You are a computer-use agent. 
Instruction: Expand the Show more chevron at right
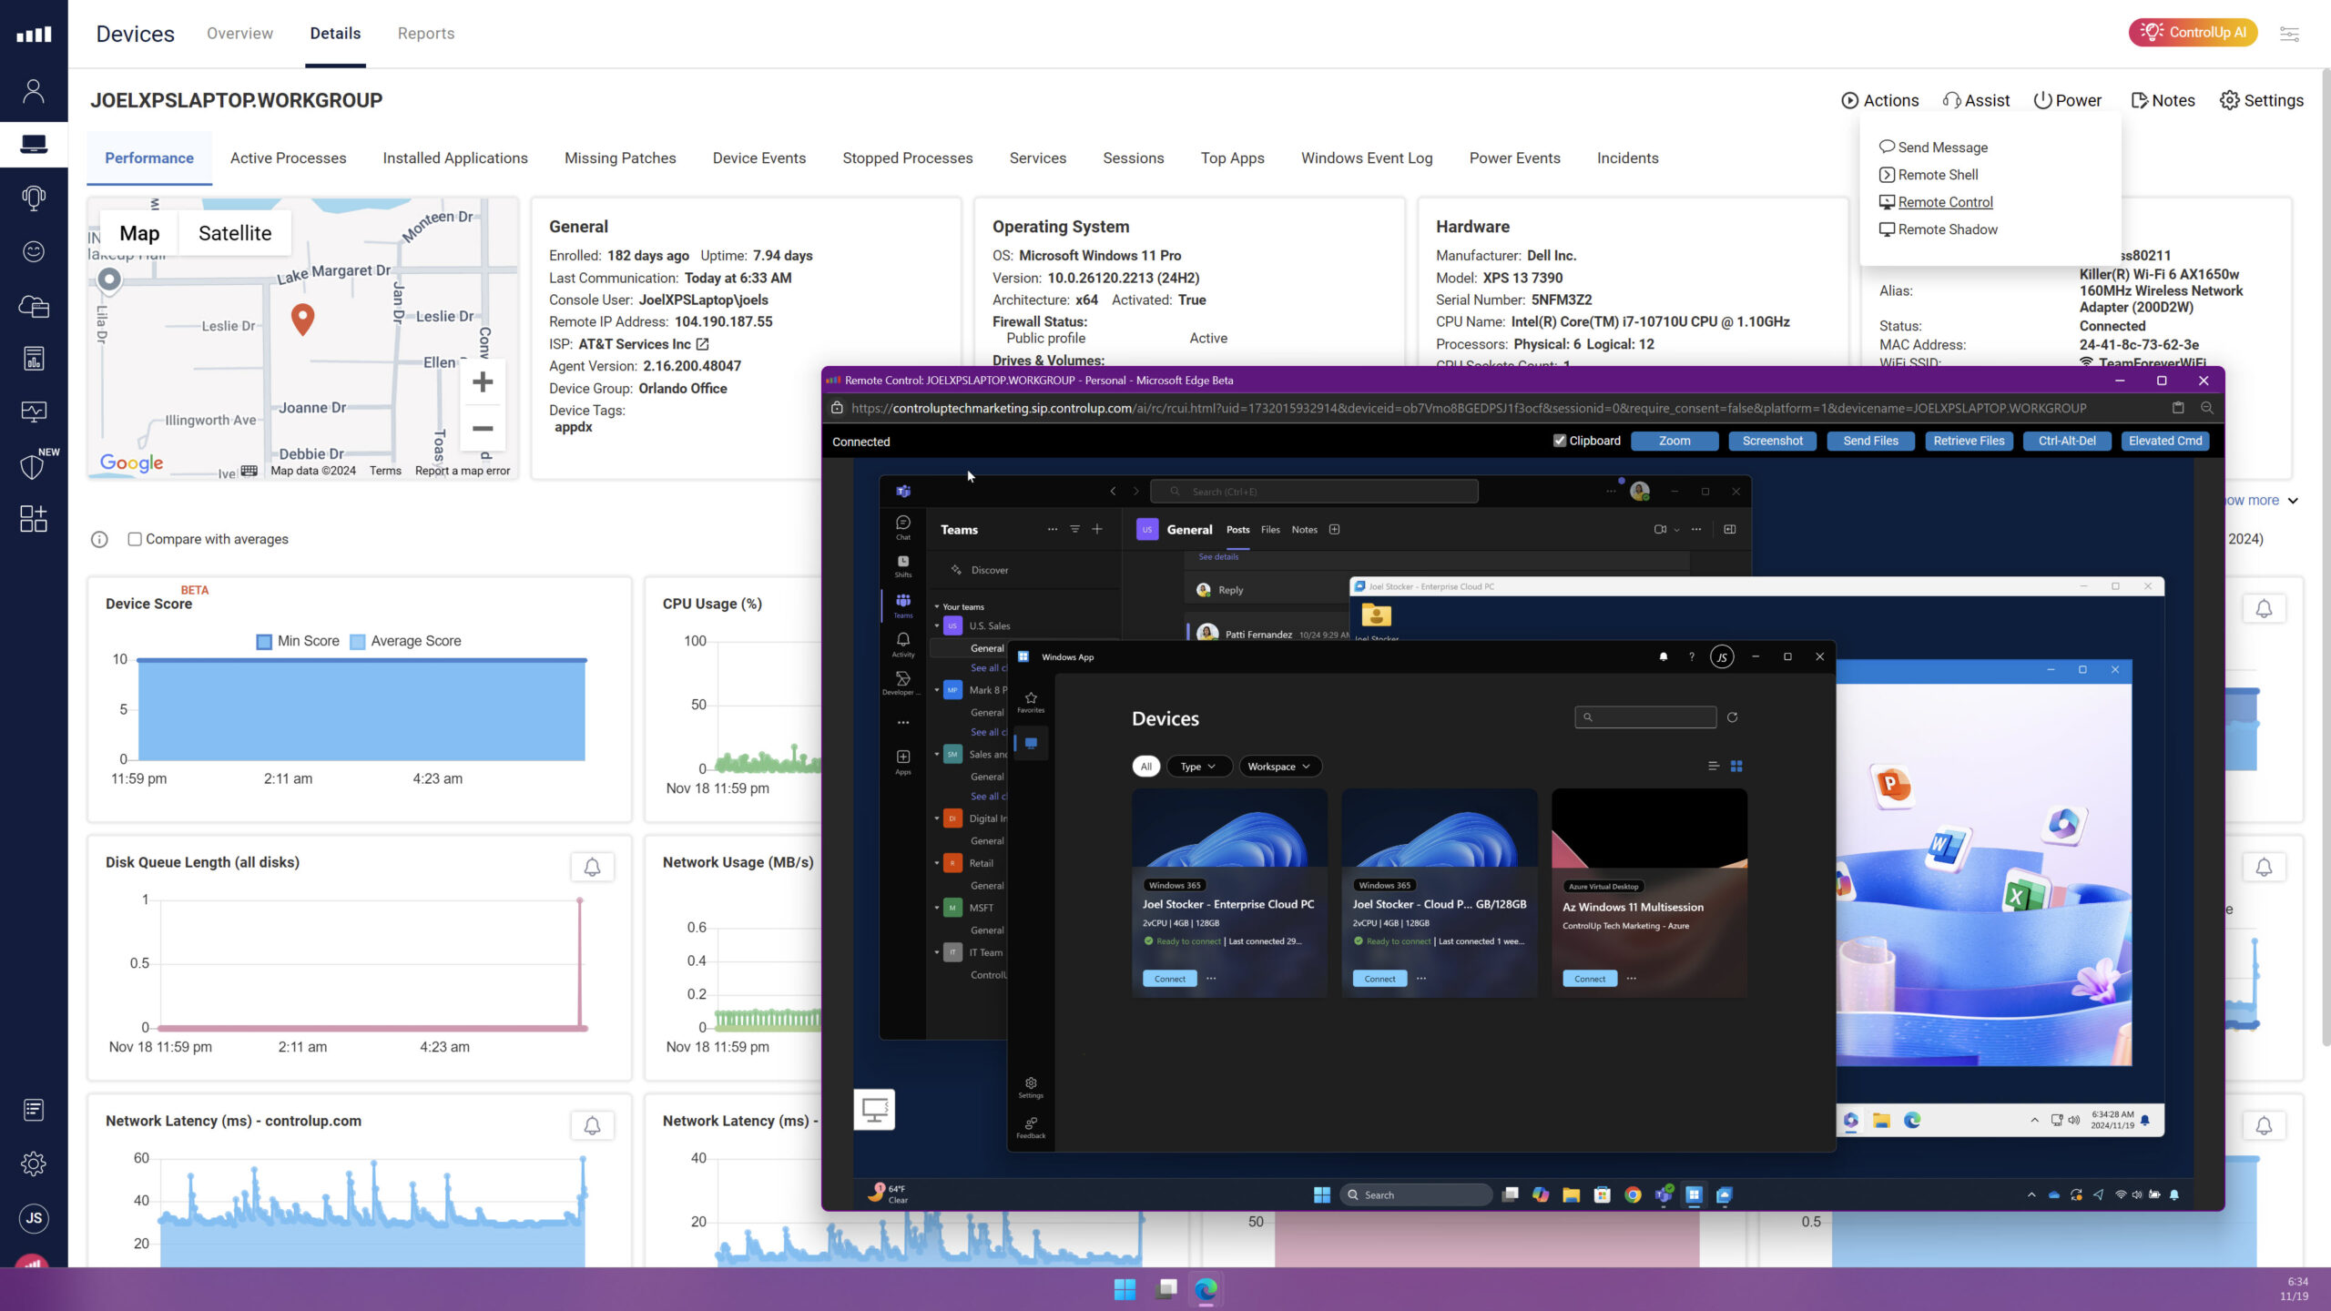(2293, 501)
